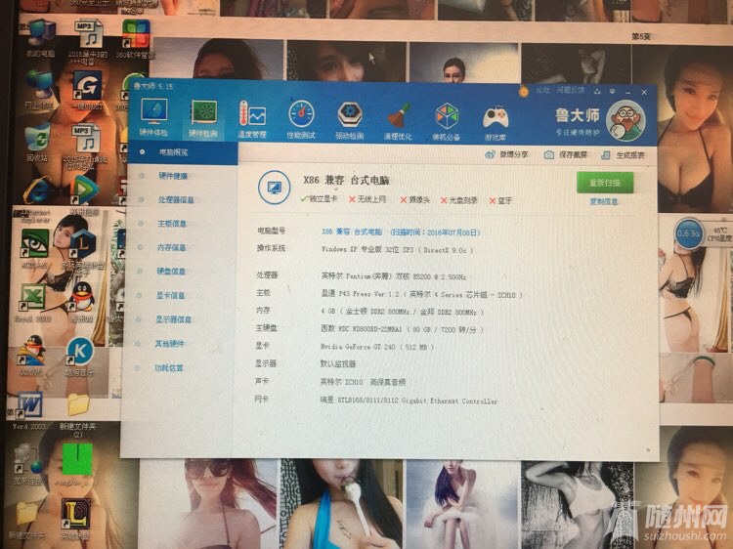Open the 一键GHOST desktop icon
Viewport: 733px width, 549px height.
(x=87, y=91)
